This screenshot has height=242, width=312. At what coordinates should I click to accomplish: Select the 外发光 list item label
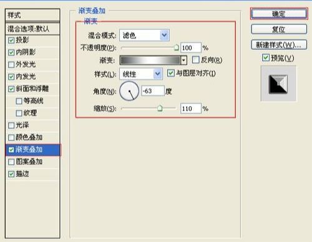[26, 64]
